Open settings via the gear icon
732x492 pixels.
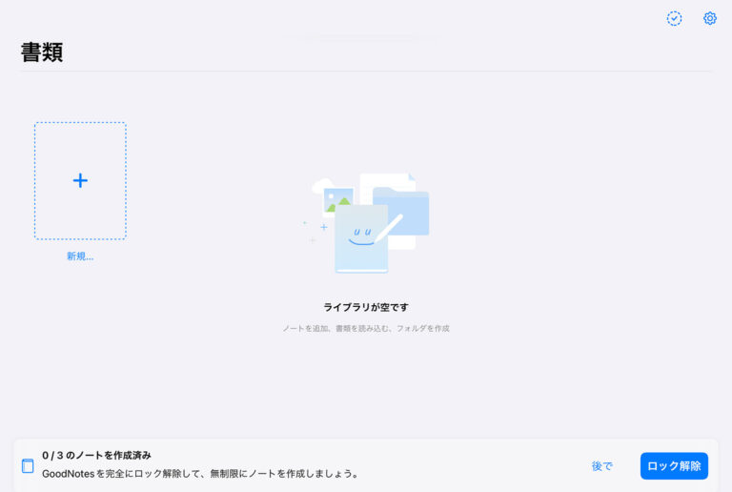coord(710,18)
